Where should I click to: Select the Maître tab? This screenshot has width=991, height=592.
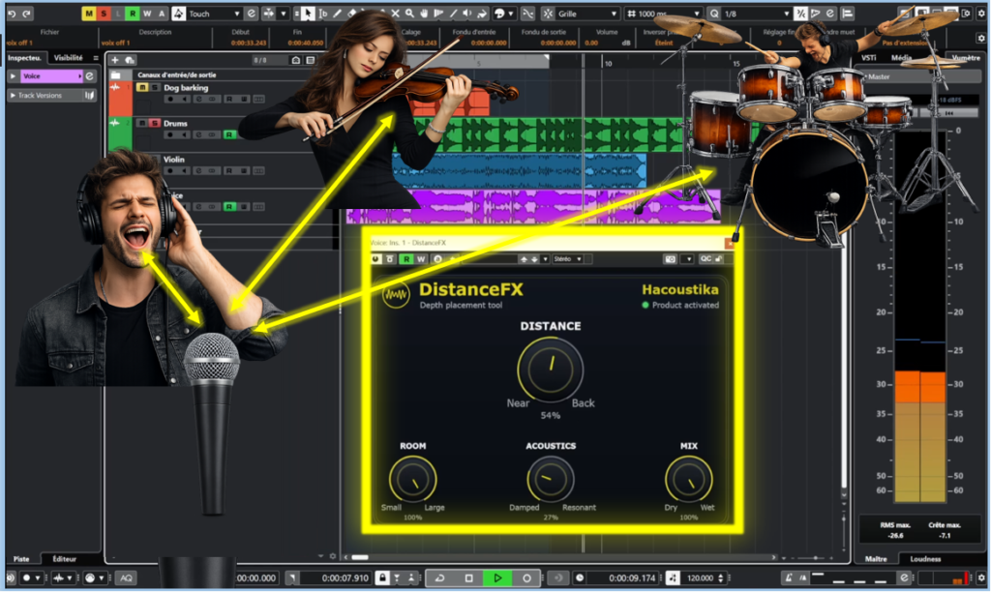876,558
